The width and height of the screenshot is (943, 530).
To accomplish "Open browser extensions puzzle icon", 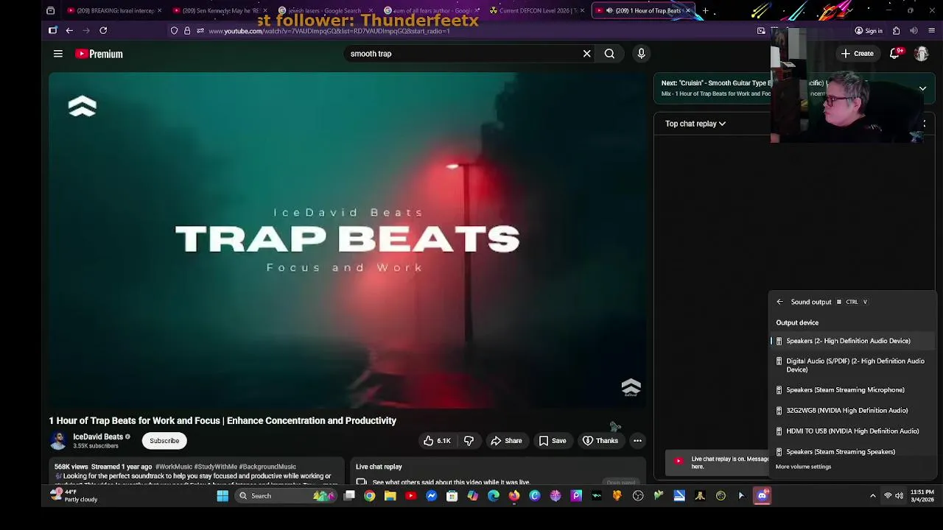I will pos(896,31).
